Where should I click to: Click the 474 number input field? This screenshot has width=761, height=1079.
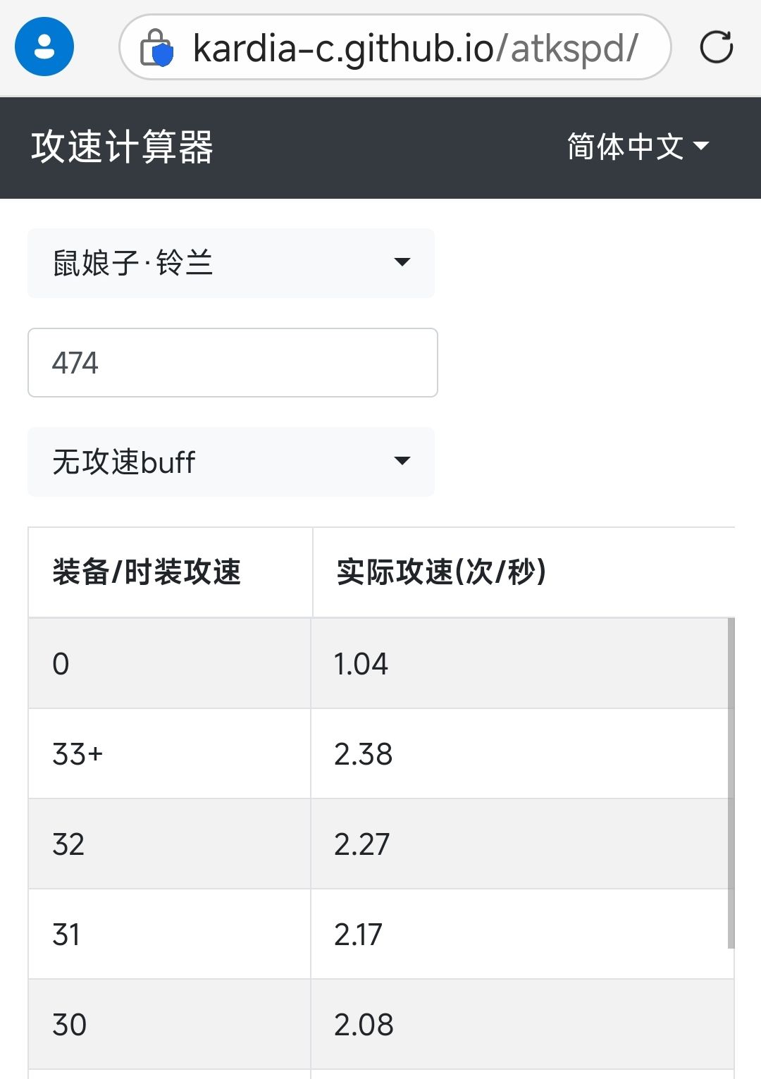233,362
